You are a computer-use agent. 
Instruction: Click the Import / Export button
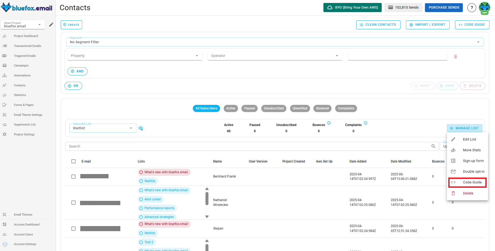tap(427, 25)
